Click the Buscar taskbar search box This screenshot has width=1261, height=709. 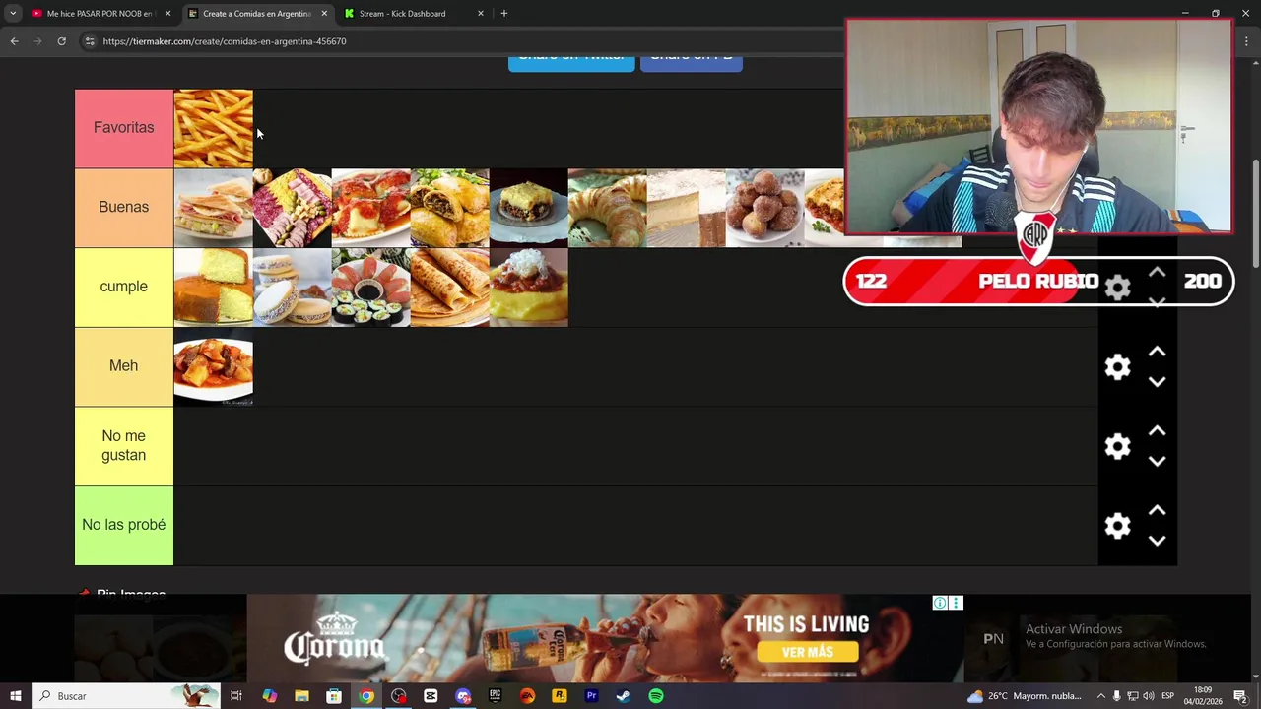click(x=126, y=696)
